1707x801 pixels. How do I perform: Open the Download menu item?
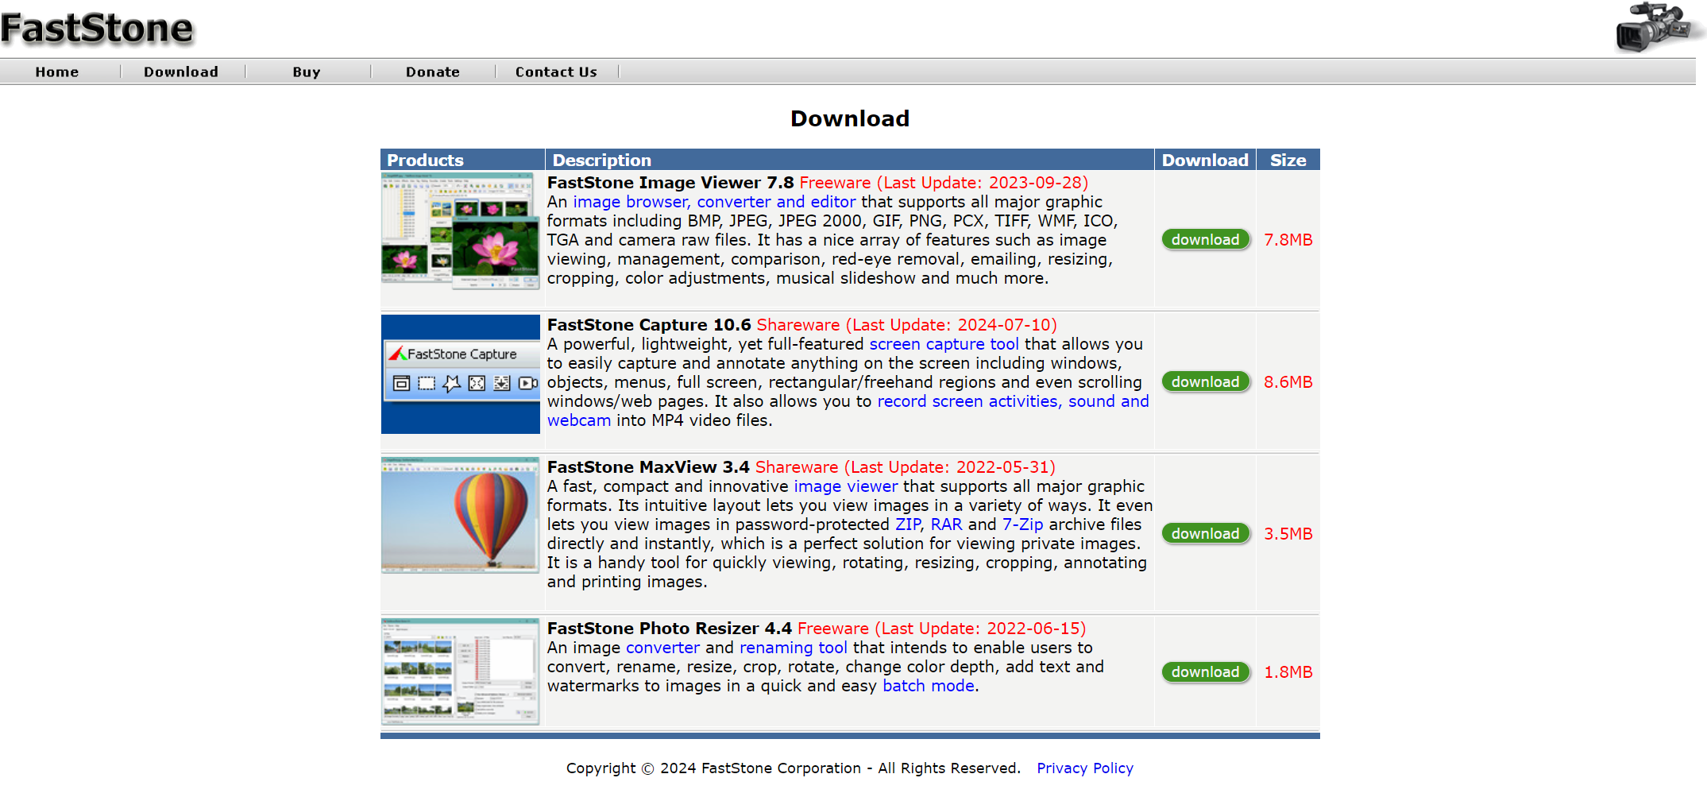pyautogui.click(x=181, y=72)
